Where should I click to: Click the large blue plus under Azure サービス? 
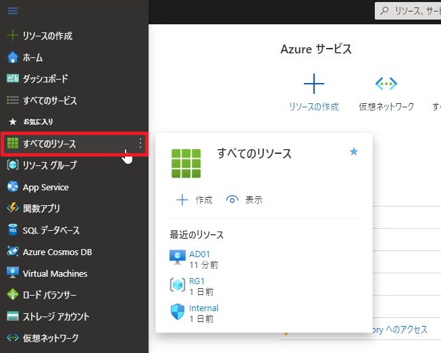(x=314, y=84)
